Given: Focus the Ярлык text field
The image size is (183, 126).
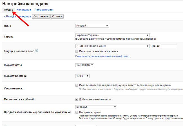Looking at the screenshot, I should click(x=169, y=46).
